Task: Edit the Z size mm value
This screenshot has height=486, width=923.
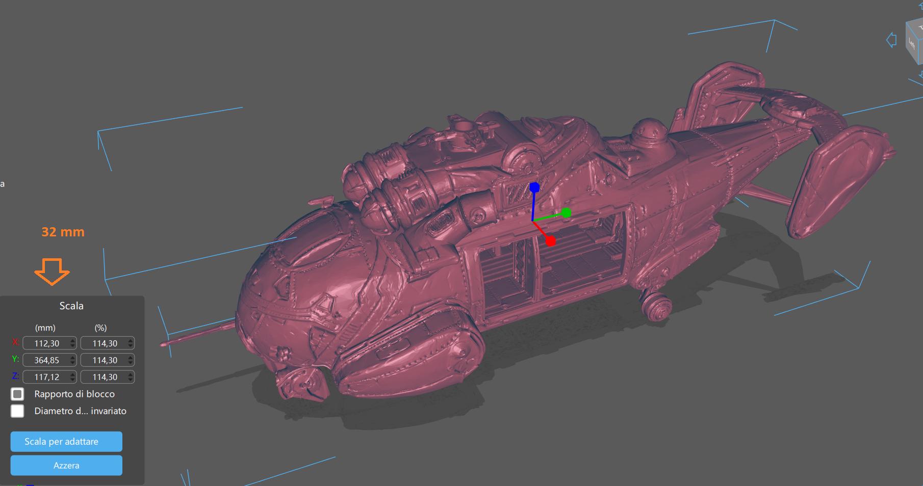Action: coord(46,377)
